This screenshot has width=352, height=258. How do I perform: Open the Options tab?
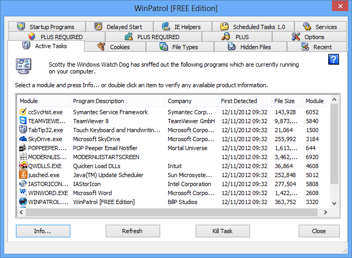point(309,36)
